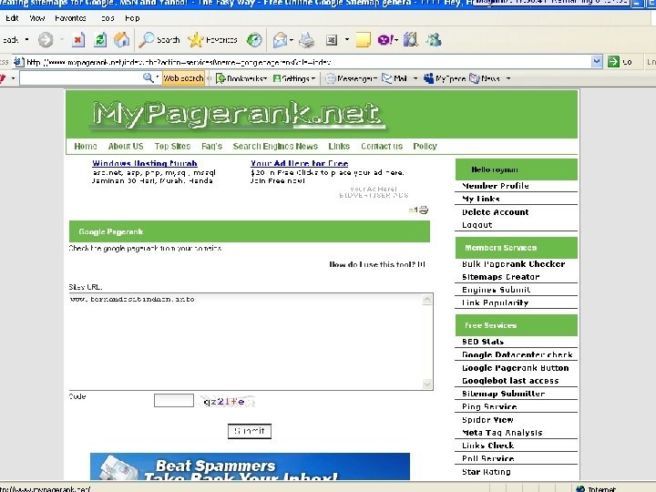Expand the Edit icon dropdown arrow

coord(347,40)
